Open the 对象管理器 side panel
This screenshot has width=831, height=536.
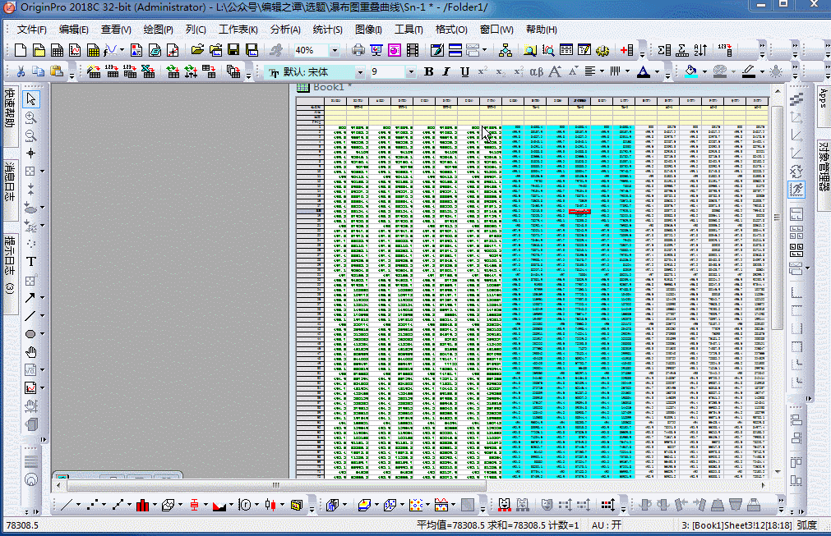click(x=823, y=164)
